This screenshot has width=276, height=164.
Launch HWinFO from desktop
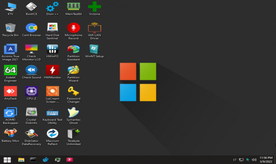(52, 51)
